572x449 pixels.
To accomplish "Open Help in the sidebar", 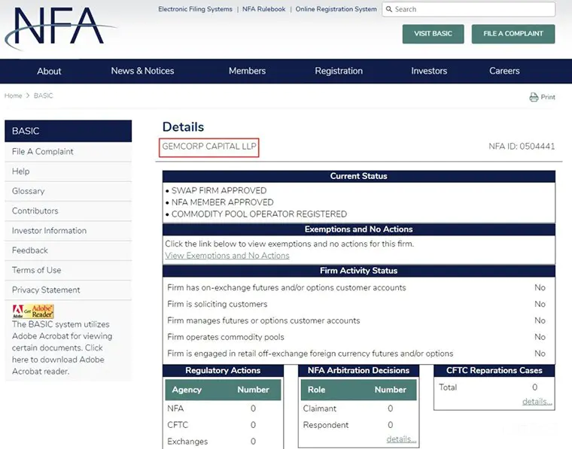I will [68, 171].
